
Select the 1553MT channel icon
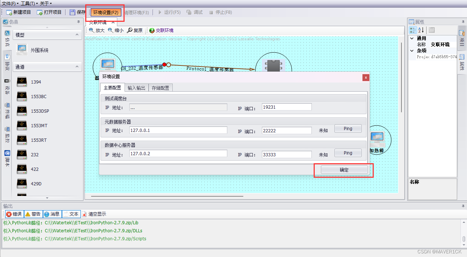point(22,125)
